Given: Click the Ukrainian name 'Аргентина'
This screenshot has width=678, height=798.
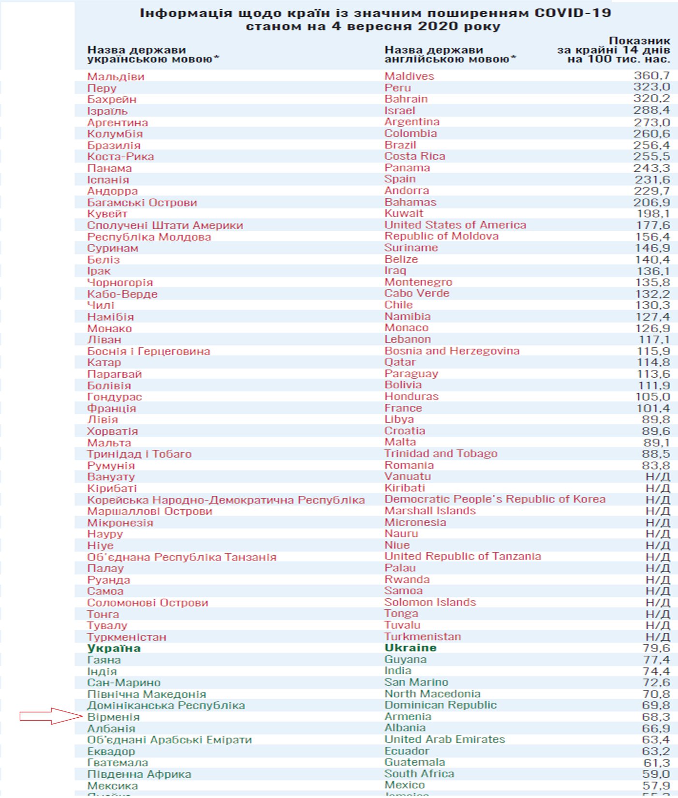Looking at the screenshot, I should [118, 122].
